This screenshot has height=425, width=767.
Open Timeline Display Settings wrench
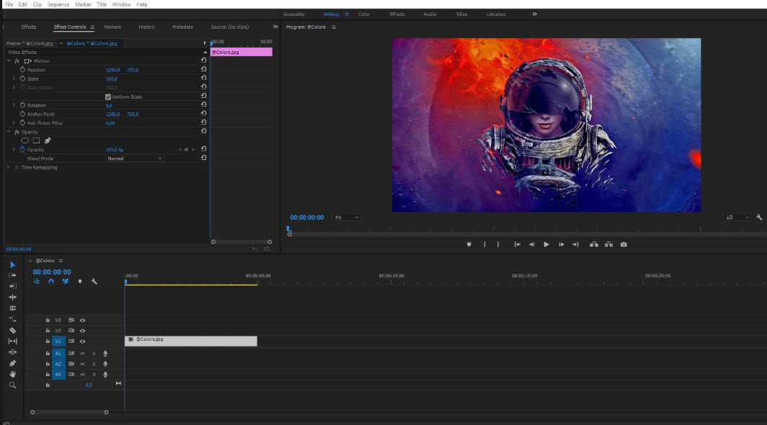[94, 282]
